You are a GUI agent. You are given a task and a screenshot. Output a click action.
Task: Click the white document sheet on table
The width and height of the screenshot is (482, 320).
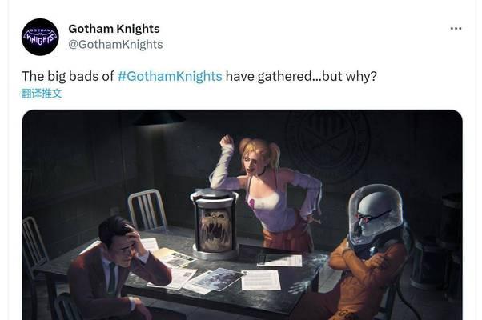click(261, 280)
